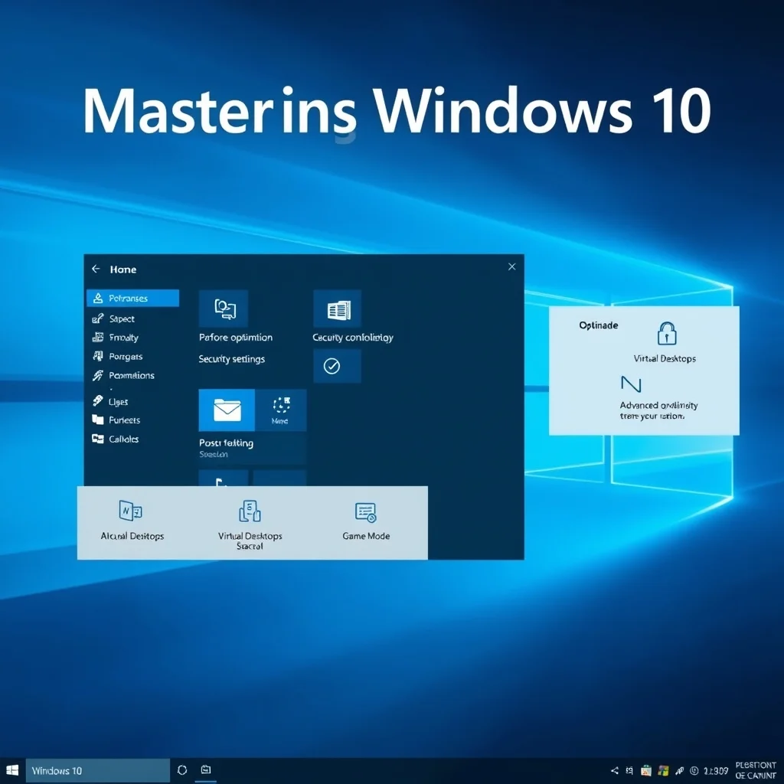
Task: Click the Security settings link
Action: 231,359
